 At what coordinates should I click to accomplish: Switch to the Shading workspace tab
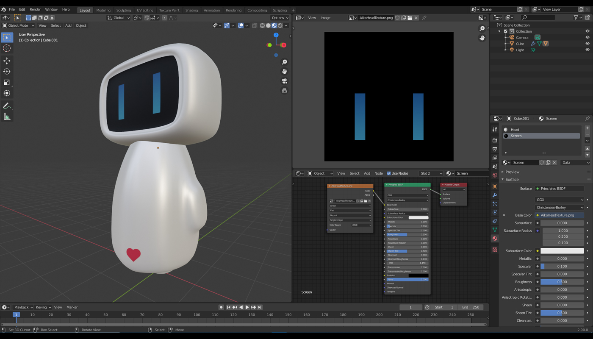pos(191,10)
